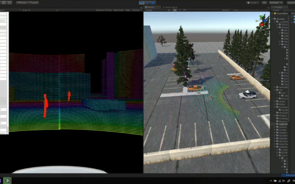Toggle Mute Audio in Game view
This screenshot has height=184, width=295.
(118, 10)
